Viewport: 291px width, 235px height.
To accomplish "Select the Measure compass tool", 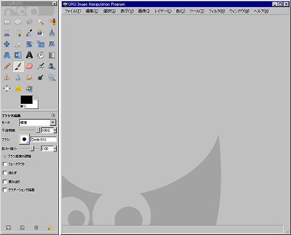I will (x=52, y=33).
